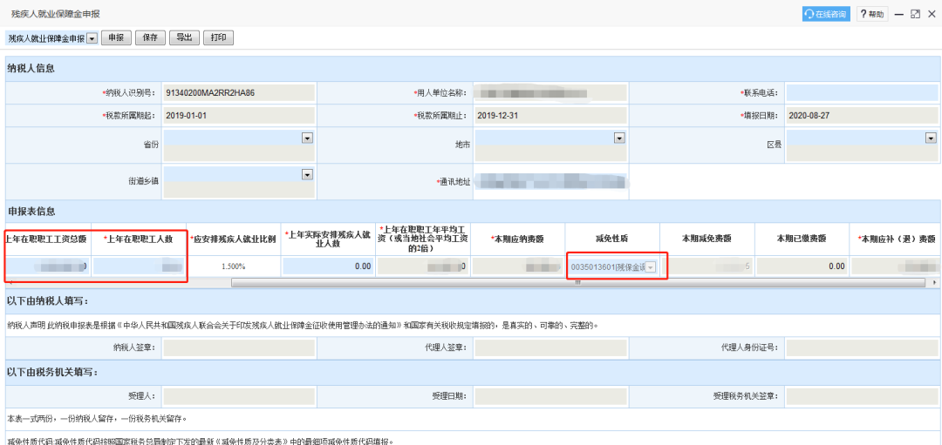This screenshot has width=942, height=445.
Task: Click the 本期已缴费额 0.00 cell
Action: [802, 266]
